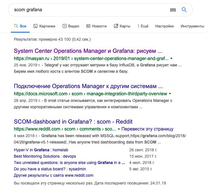The image size is (206, 190).
Task: Open 'System Center Operations Manager и Grafana' result
Action: [x=88, y=51]
